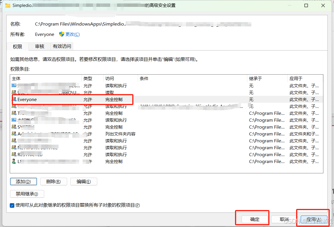The width and height of the screenshot is (334, 227).
Task: Switch to the 审核 tab
Action: click(x=40, y=46)
